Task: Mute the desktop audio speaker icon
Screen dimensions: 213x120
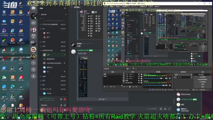Action: coord(166,85)
